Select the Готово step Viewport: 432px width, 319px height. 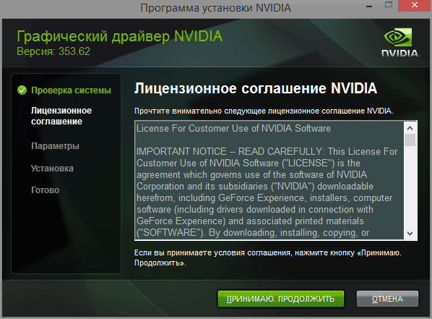tap(45, 190)
